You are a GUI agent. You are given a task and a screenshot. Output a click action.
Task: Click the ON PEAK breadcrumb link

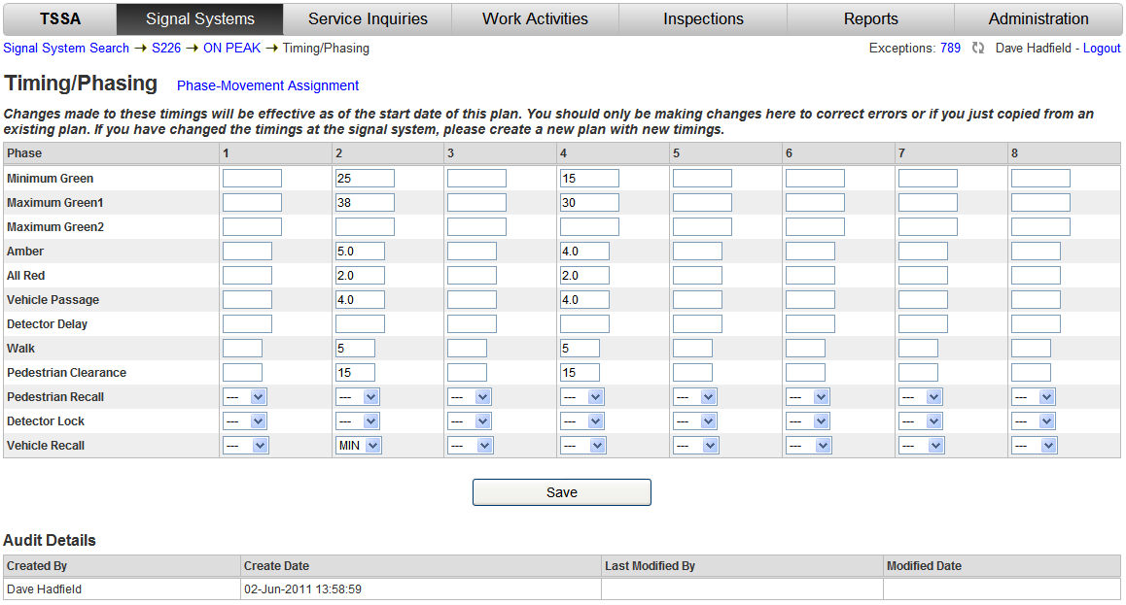pos(232,48)
